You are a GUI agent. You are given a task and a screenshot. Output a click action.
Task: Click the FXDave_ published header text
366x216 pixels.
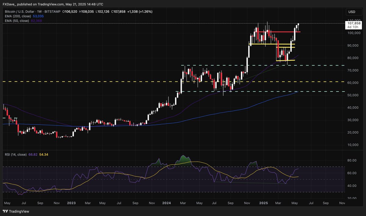pyautogui.click(x=53, y=4)
